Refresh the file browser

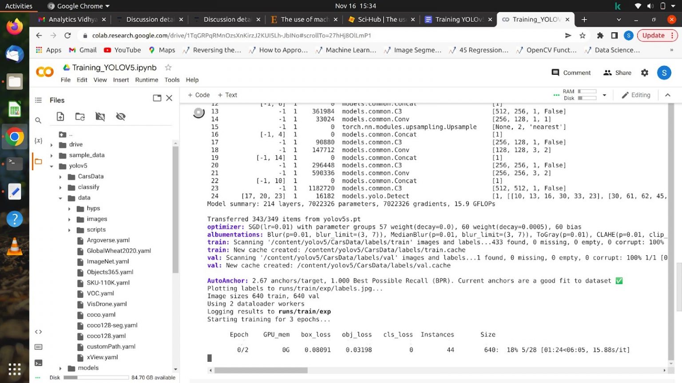(81, 116)
